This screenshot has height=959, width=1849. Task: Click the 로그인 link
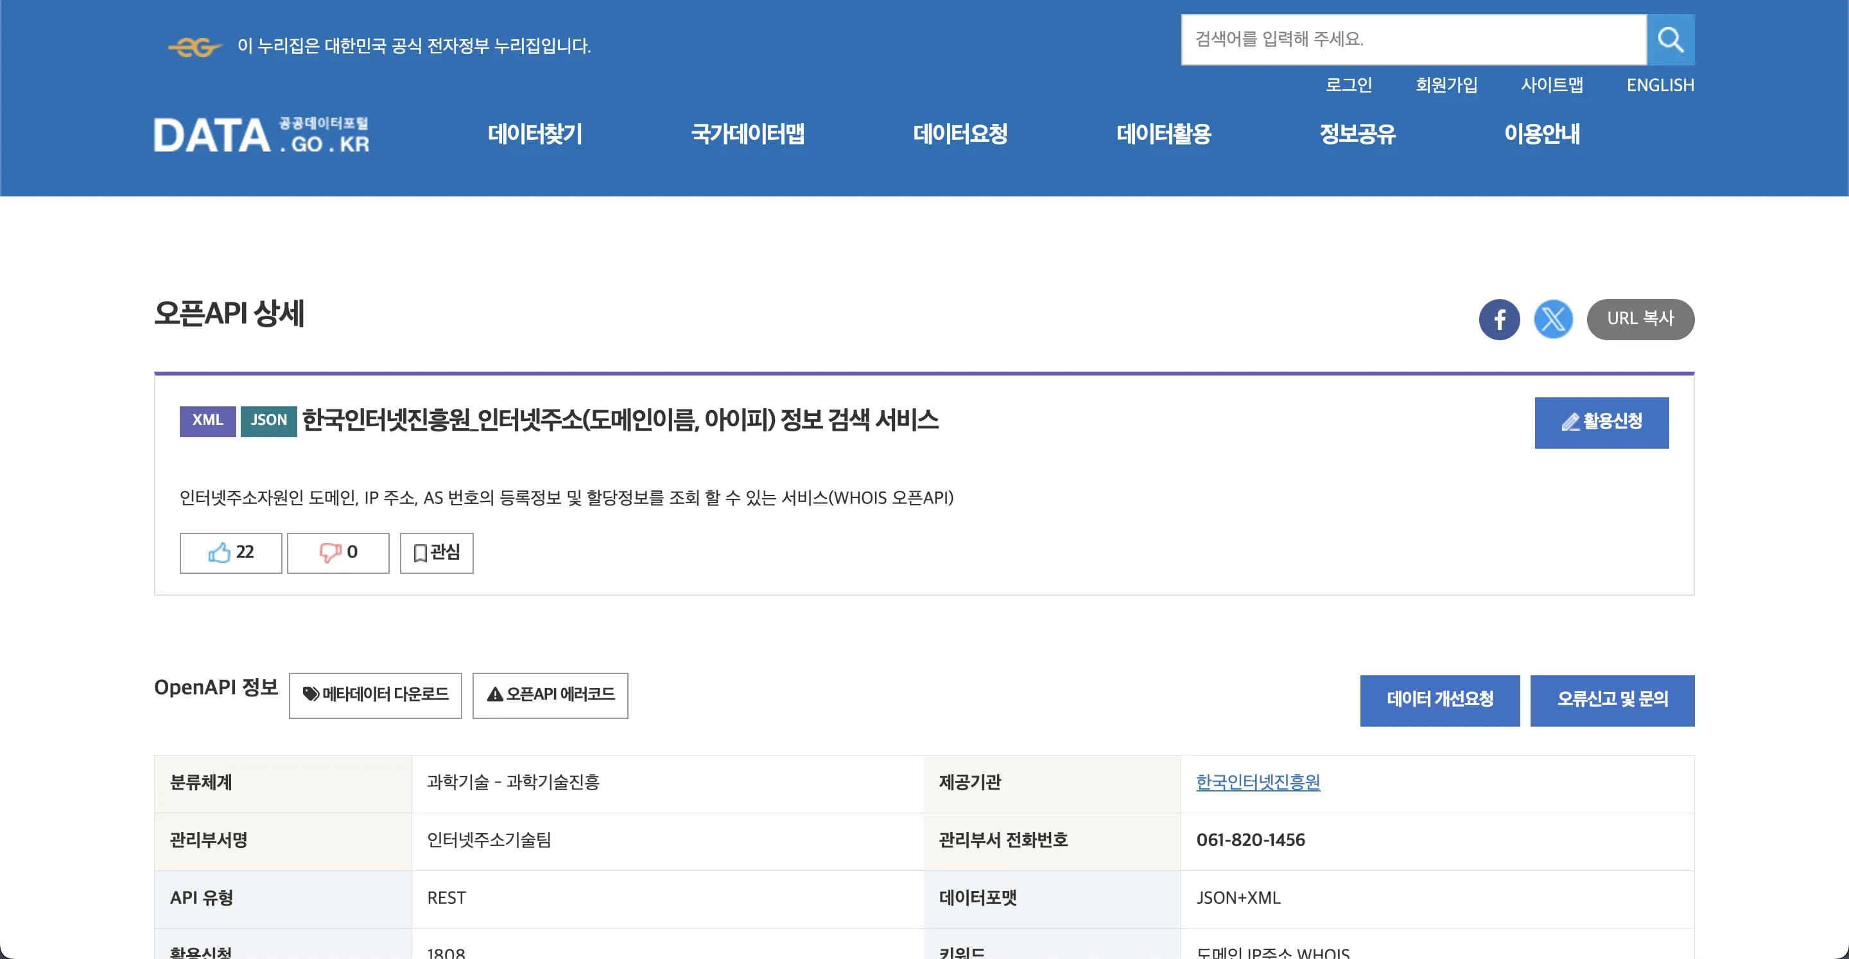click(x=1348, y=85)
